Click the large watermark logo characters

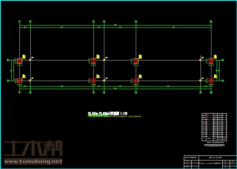33,148
